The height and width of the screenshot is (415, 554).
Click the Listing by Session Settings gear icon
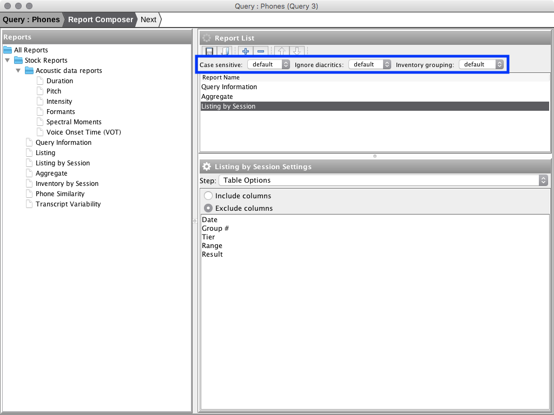207,167
